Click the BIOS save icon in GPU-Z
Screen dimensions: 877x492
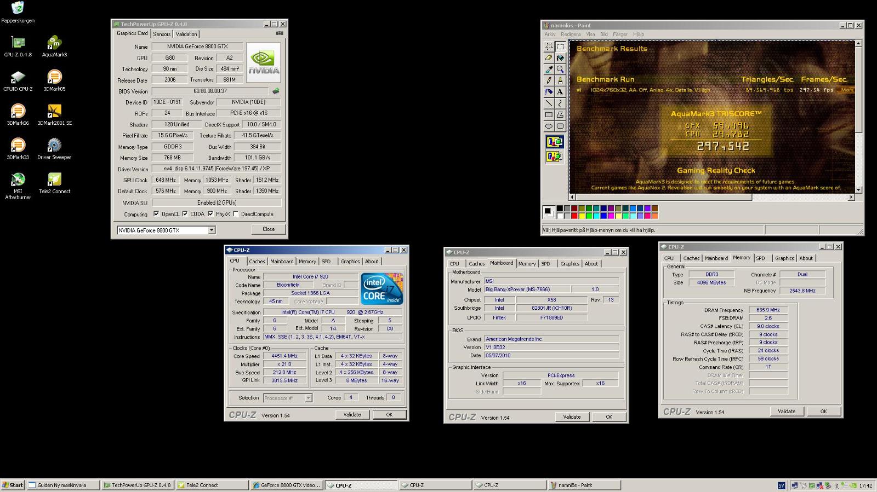tap(276, 91)
